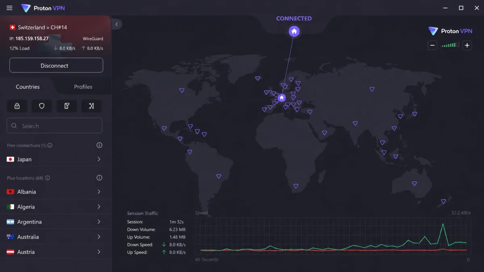Click the New Zealand server marker on map
Image resolution: width=484 pixels, height=272 pixels.
[x=443, y=201]
